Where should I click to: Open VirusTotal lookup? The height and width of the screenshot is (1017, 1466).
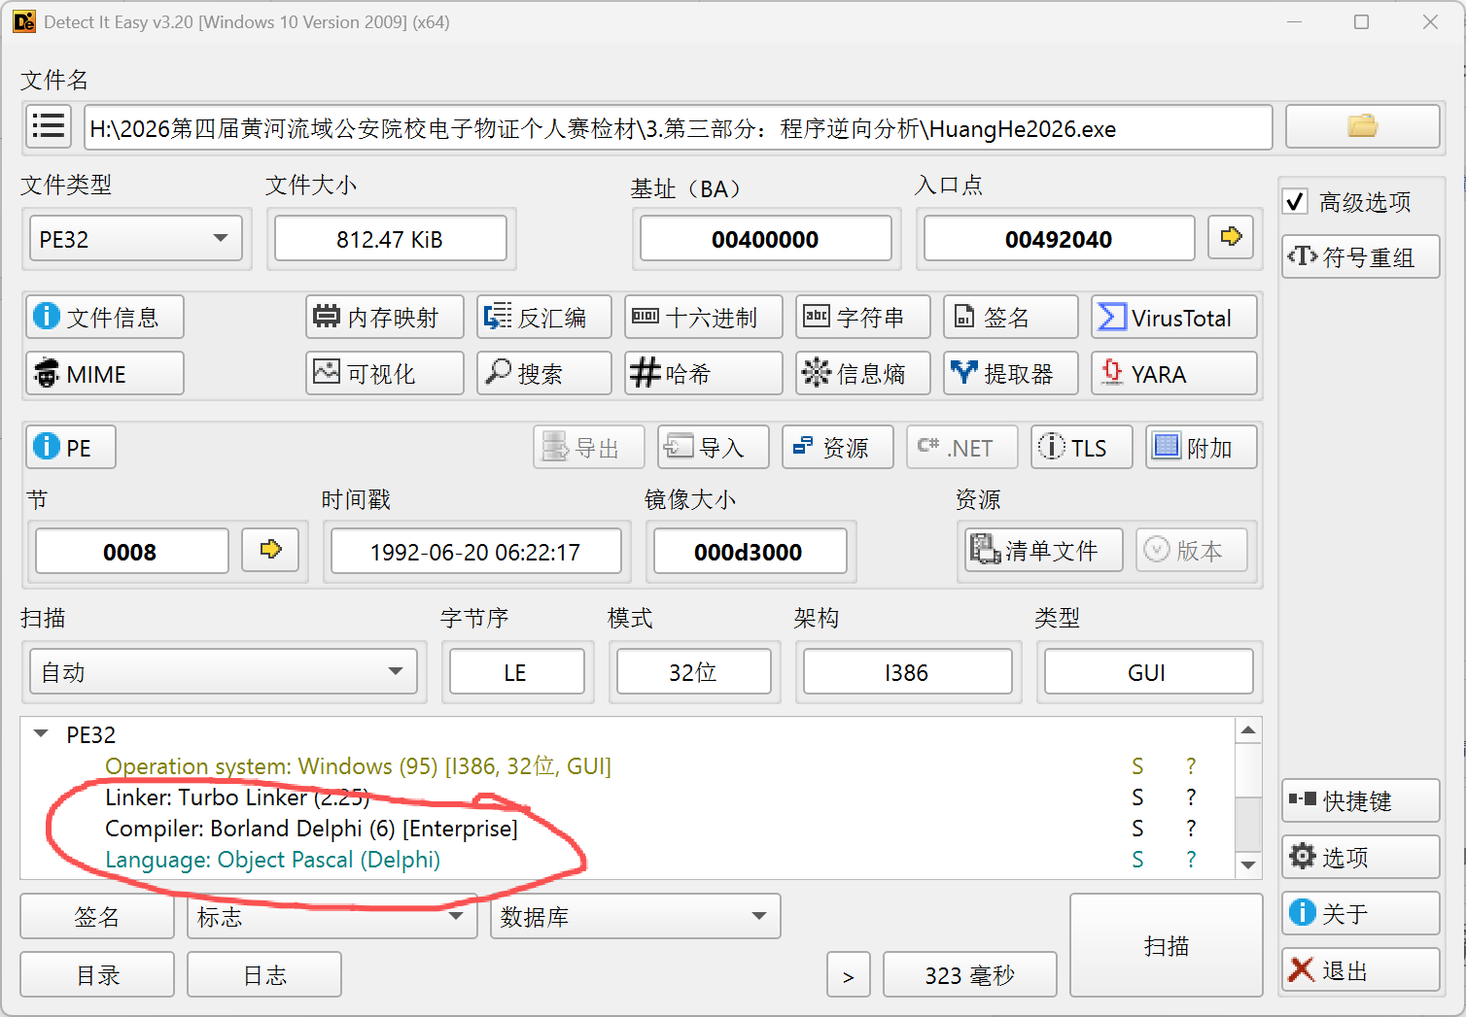pyautogui.click(x=1174, y=317)
